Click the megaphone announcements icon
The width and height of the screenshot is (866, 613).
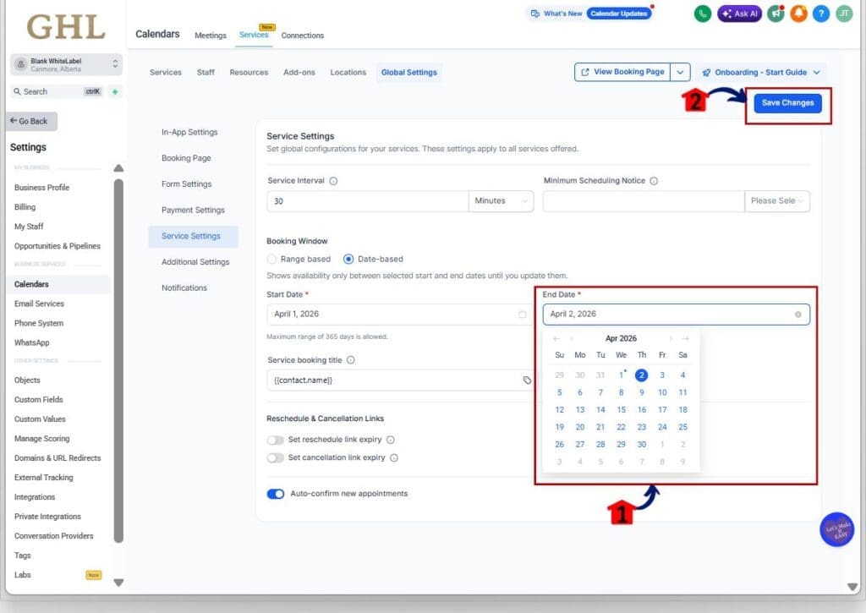point(776,14)
